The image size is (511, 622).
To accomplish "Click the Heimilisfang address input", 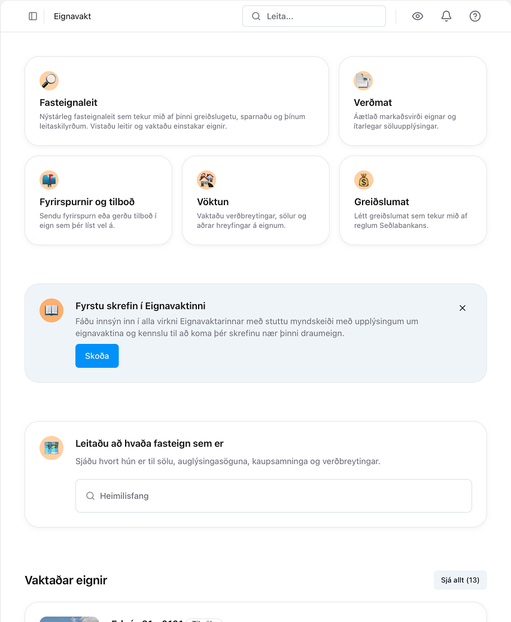I will [273, 496].
